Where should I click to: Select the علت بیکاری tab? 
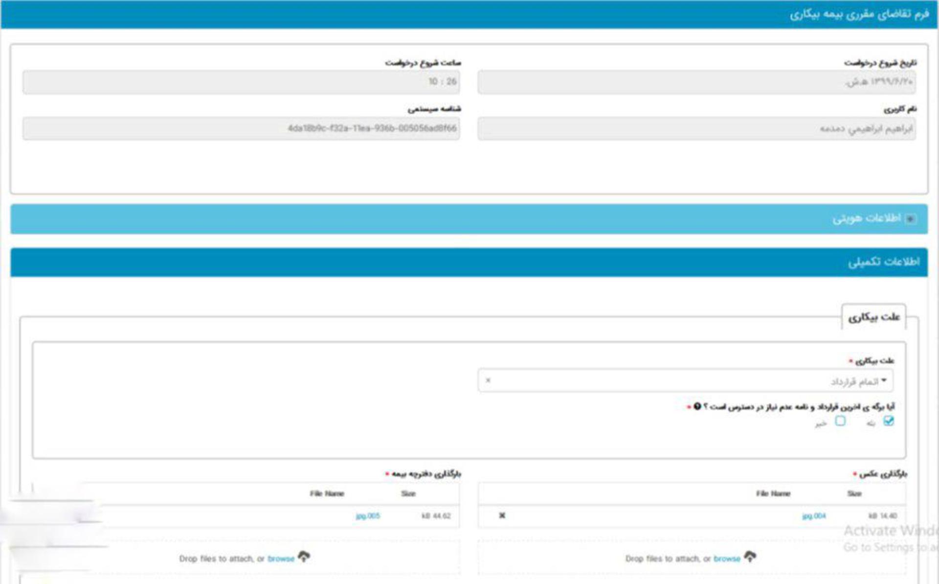[873, 317]
